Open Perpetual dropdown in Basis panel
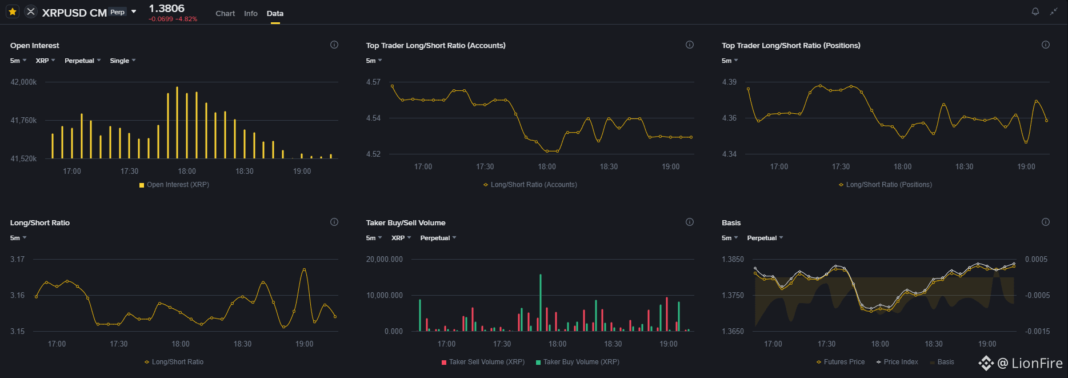The image size is (1068, 378). 765,238
